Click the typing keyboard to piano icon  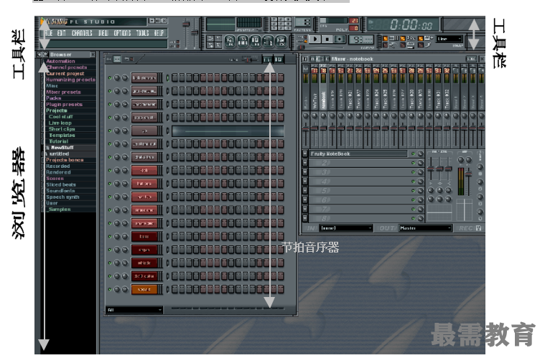click(x=394, y=38)
